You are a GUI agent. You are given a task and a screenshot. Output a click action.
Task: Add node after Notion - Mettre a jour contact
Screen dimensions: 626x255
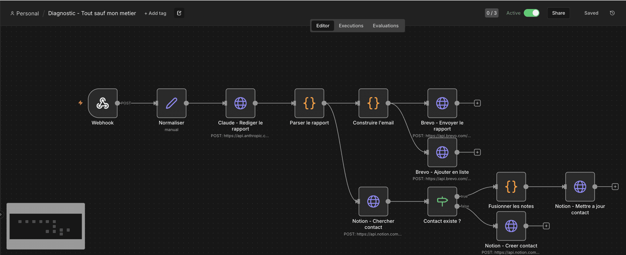pyautogui.click(x=615, y=187)
